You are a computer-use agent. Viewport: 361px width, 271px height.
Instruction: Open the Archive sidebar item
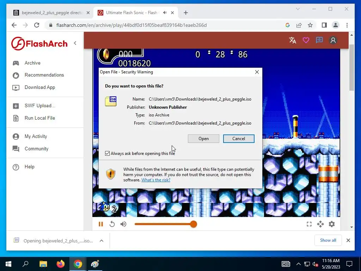[x=32, y=63]
